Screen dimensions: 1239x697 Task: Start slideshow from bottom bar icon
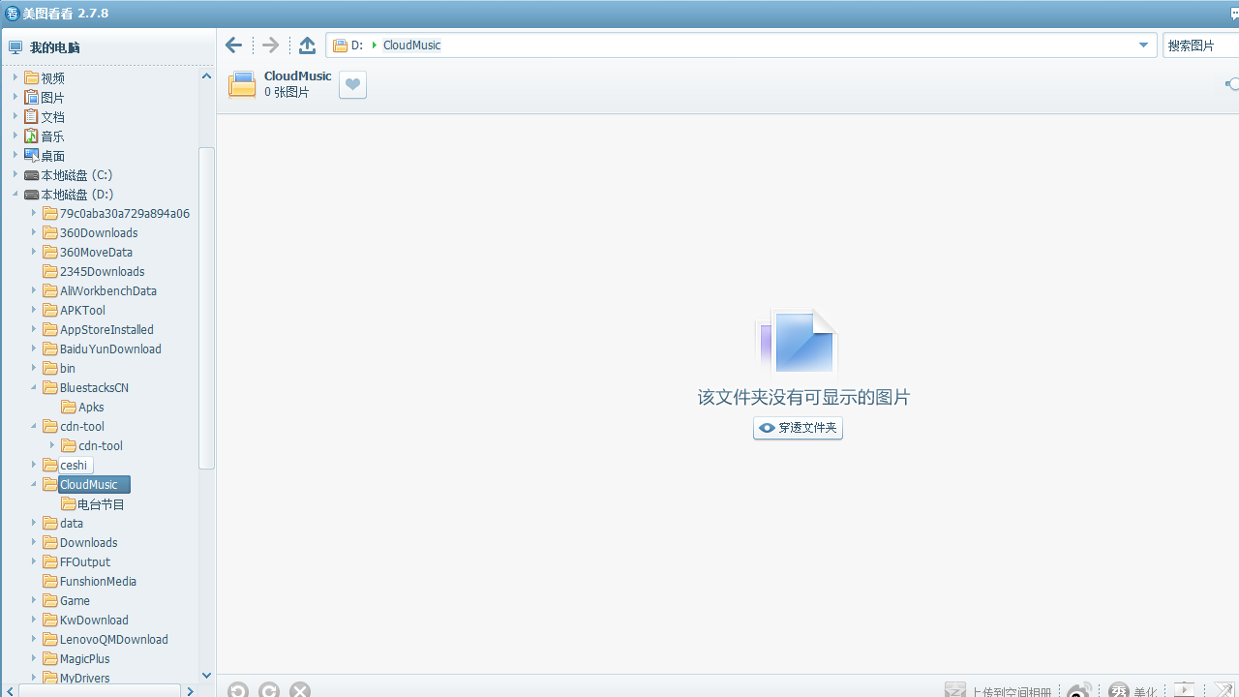click(x=1184, y=690)
